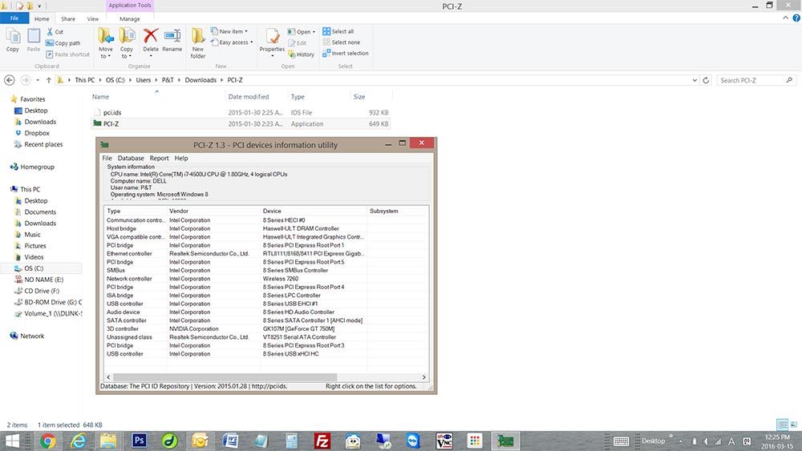
Task: Click Invert selection in the ribbon
Action: (345, 53)
